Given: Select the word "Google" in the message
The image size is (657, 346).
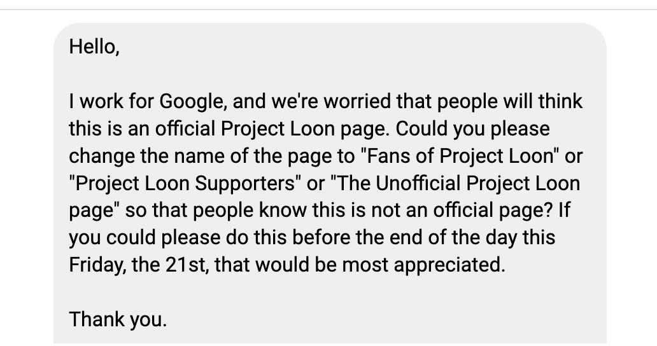Looking at the screenshot, I should (x=192, y=102).
